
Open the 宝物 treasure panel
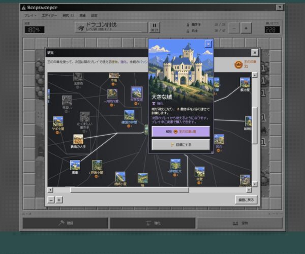pyautogui.click(x=240, y=223)
